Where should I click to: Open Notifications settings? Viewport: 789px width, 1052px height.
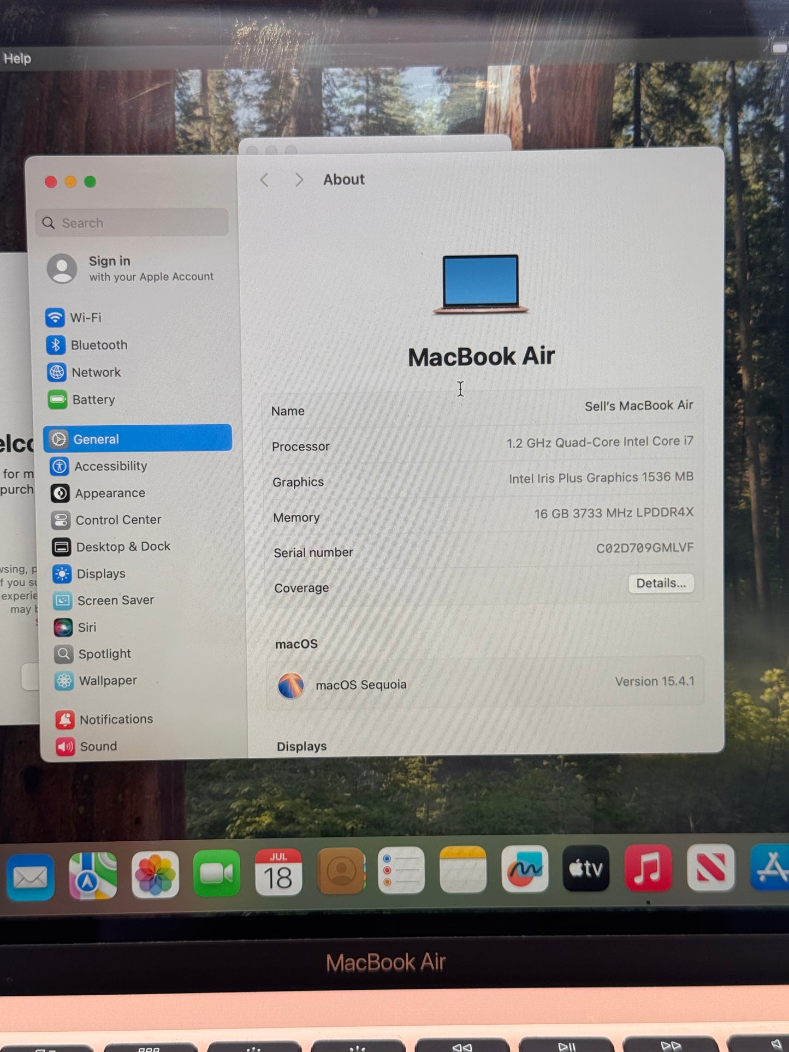pos(105,720)
